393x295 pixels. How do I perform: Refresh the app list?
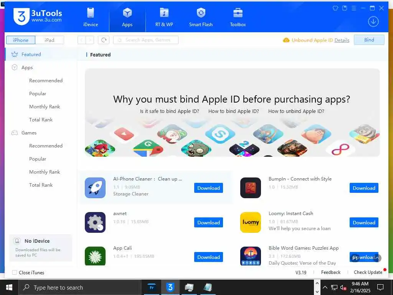(x=104, y=40)
